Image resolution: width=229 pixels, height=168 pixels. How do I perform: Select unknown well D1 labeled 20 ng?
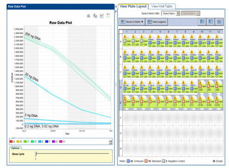pos(127,87)
